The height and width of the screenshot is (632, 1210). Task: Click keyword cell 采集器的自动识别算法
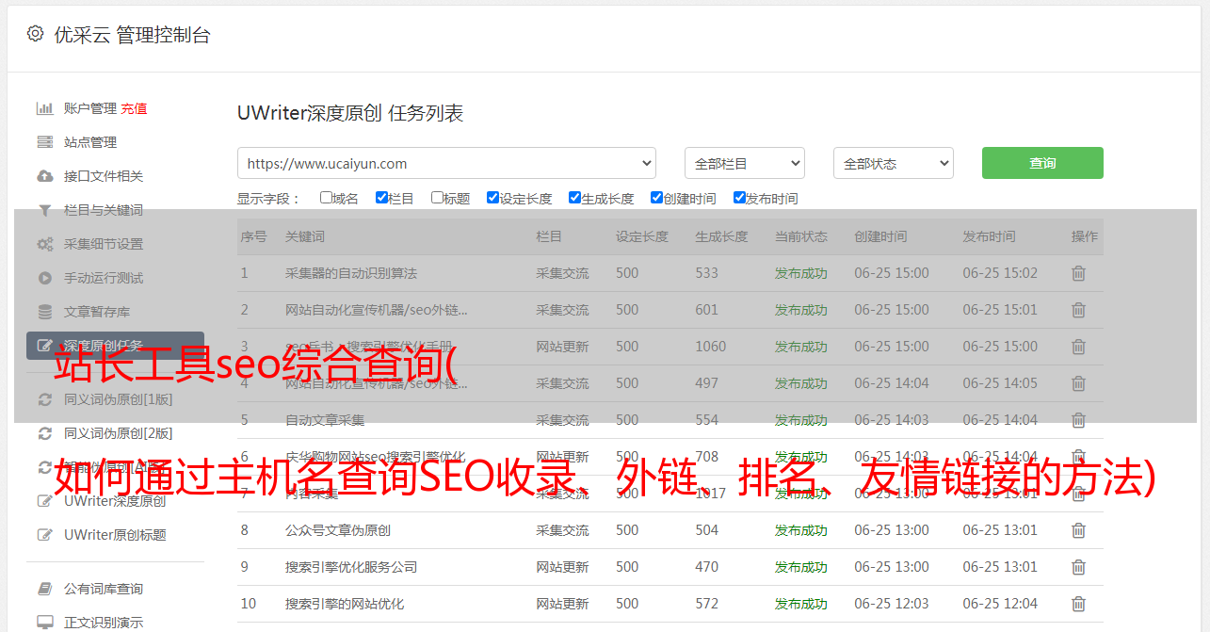point(351,273)
